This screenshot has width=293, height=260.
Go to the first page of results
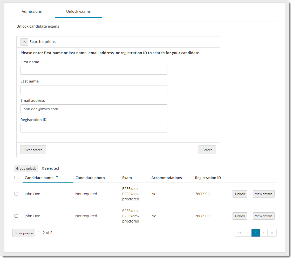coord(239,233)
